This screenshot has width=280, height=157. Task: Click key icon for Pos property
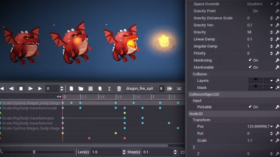277,126
